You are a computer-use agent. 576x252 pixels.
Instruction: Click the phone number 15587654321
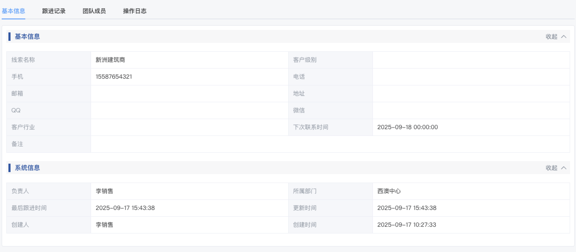tap(117, 77)
